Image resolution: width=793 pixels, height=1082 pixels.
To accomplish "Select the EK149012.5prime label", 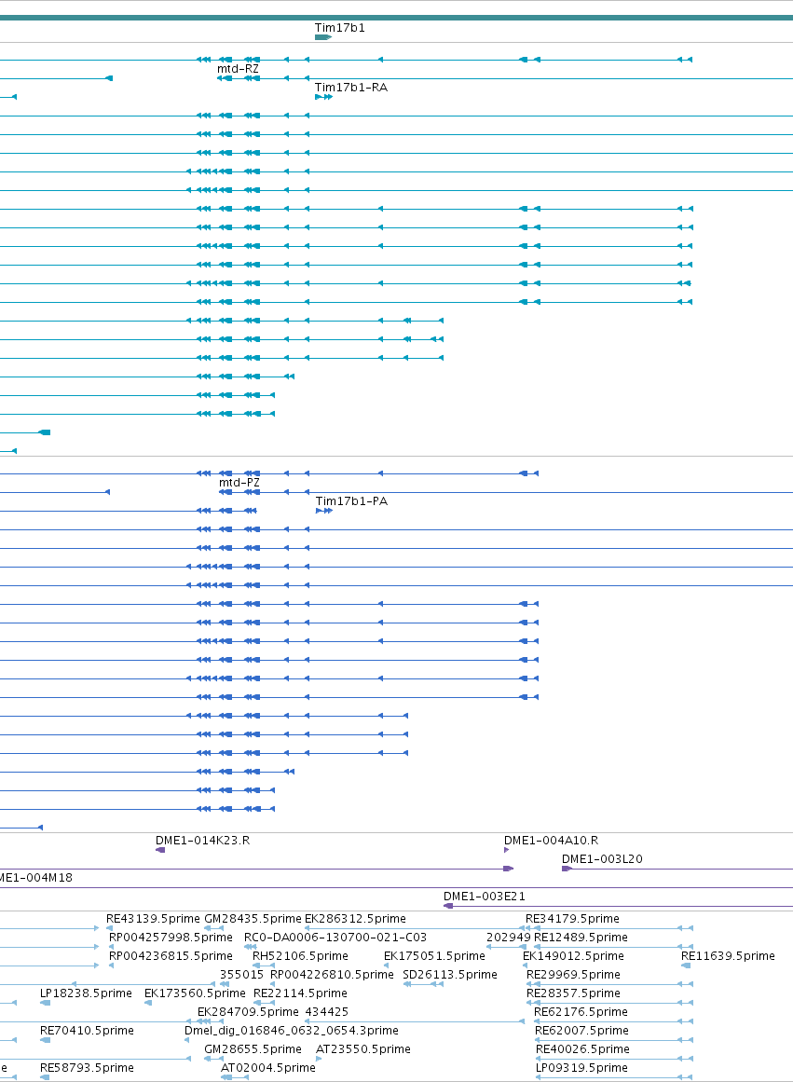I will point(573,956).
